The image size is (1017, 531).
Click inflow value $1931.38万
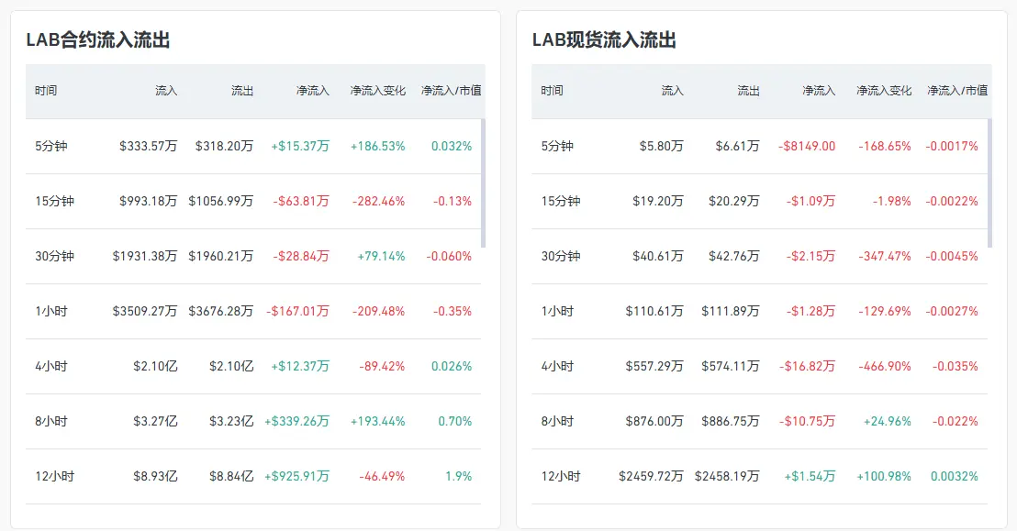tap(145, 256)
